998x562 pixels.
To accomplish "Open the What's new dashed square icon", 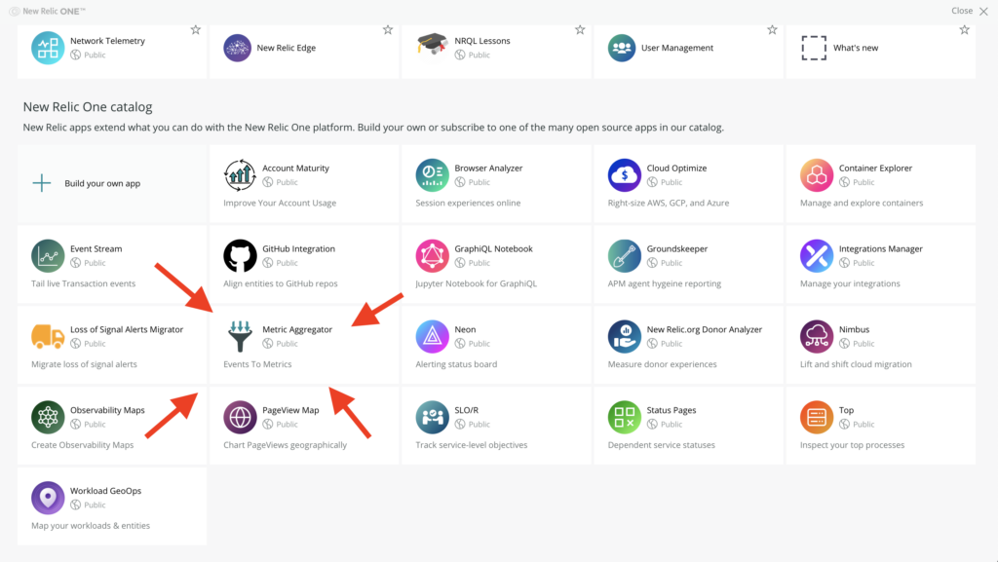I will point(814,48).
